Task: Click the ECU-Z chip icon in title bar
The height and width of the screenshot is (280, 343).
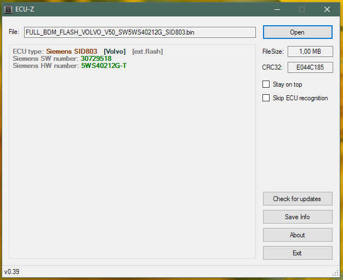Action: point(8,9)
